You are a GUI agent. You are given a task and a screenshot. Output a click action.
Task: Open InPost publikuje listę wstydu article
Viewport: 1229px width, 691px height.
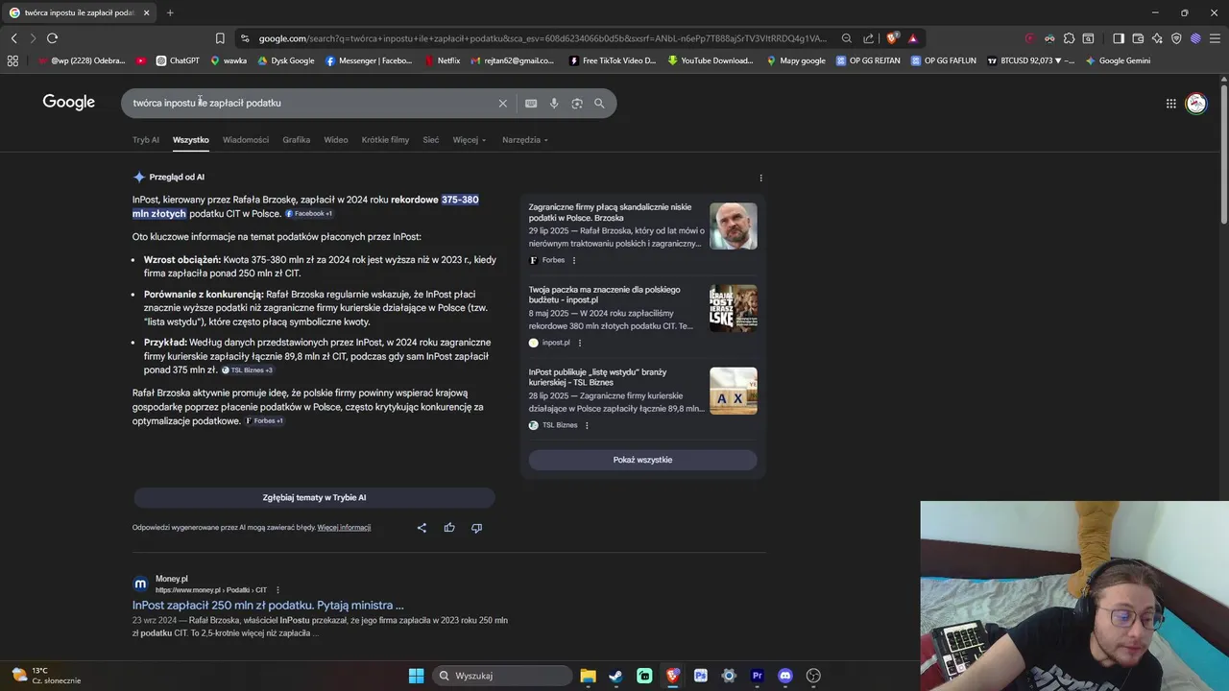pyautogui.click(x=597, y=377)
